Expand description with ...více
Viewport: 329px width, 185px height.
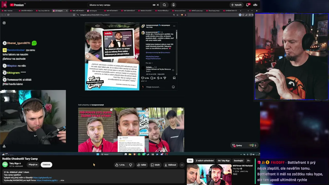pyautogui.click(x=62, y=180)
